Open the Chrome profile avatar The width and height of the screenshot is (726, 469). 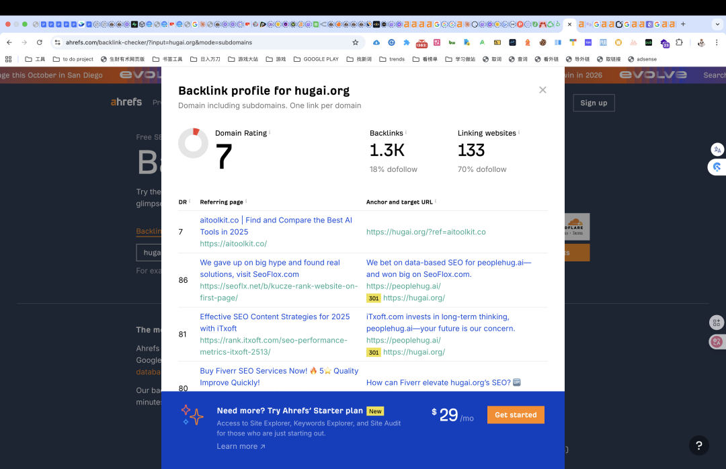click(701, 42)
